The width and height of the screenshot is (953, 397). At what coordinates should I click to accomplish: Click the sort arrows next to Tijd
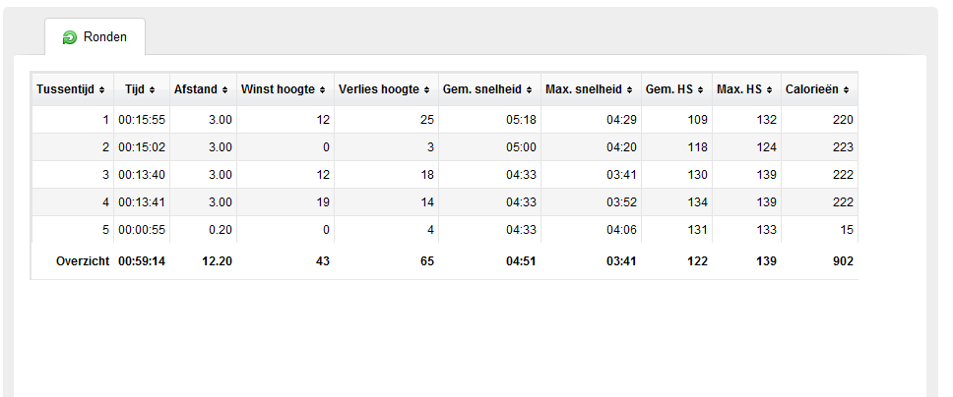pos(152,89)
